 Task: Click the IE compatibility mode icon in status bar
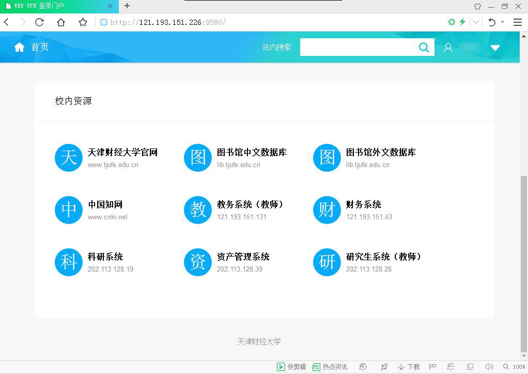451,367
